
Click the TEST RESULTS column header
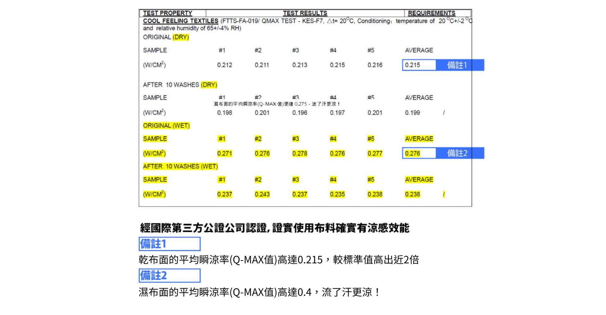coord(305,13)
